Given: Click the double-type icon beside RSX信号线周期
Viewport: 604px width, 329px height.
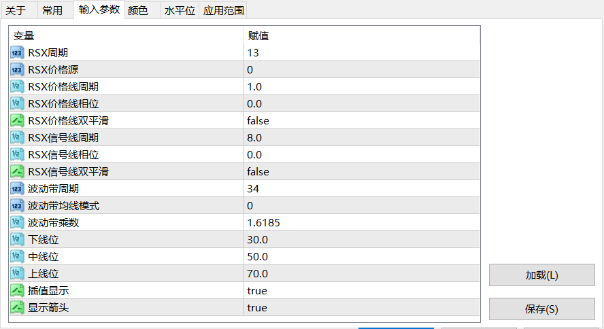Looking at the screenshot, I should tap(17, 138).
